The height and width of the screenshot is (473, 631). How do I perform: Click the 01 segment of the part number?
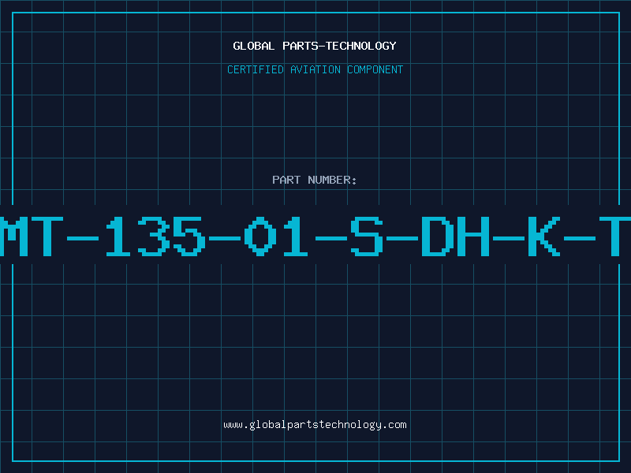(275, 236)
